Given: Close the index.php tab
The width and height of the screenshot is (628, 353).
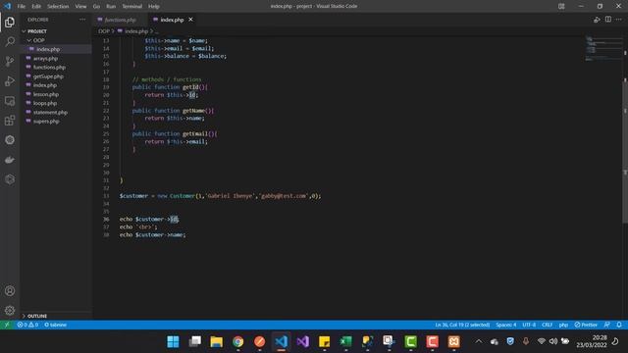Looking at the screenshot, I should (x=190, y=20).
